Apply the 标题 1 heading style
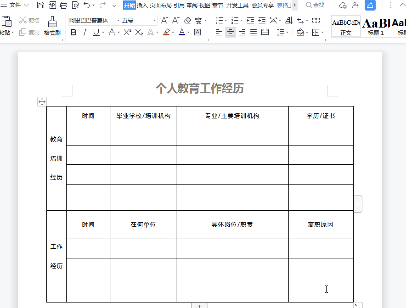406x308 pixels. [x=376, y=27]
